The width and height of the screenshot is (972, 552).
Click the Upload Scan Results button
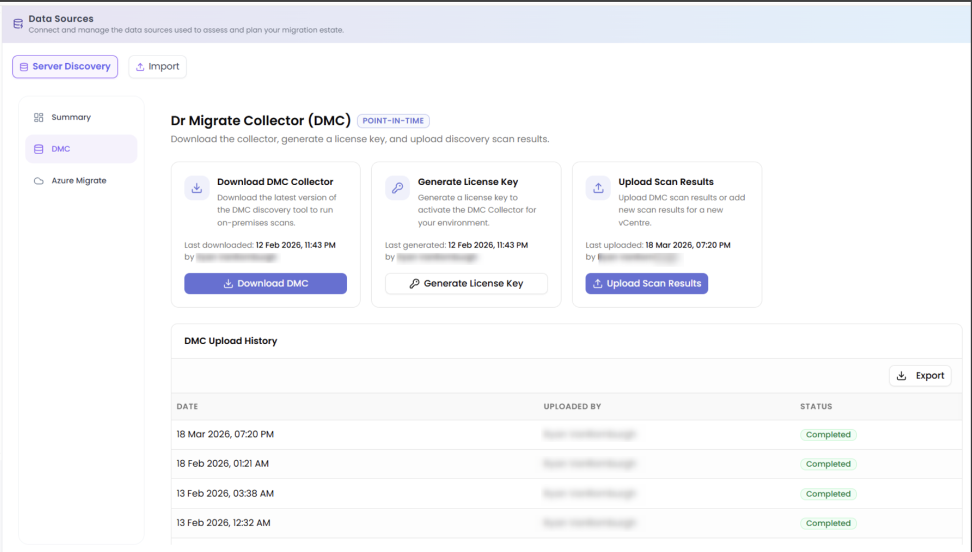[x=647, y=283]
